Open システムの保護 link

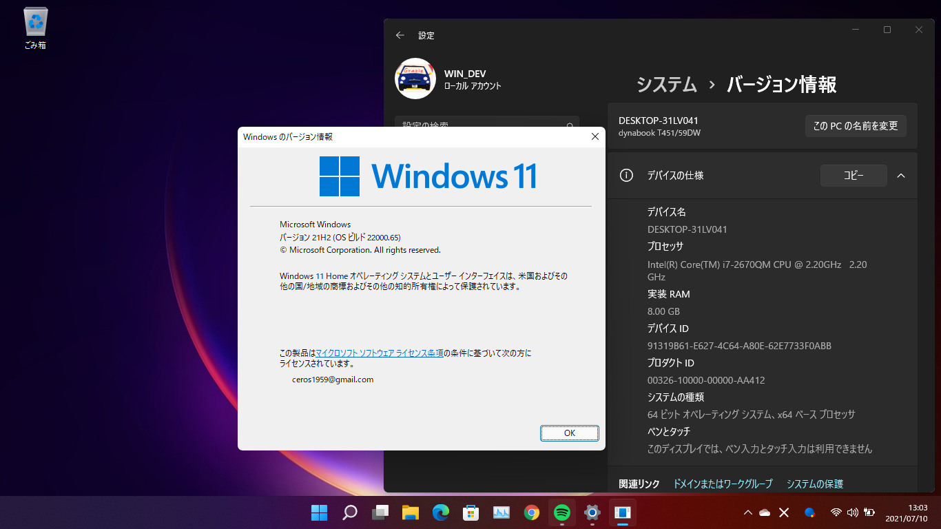click(x=815, y=484)
